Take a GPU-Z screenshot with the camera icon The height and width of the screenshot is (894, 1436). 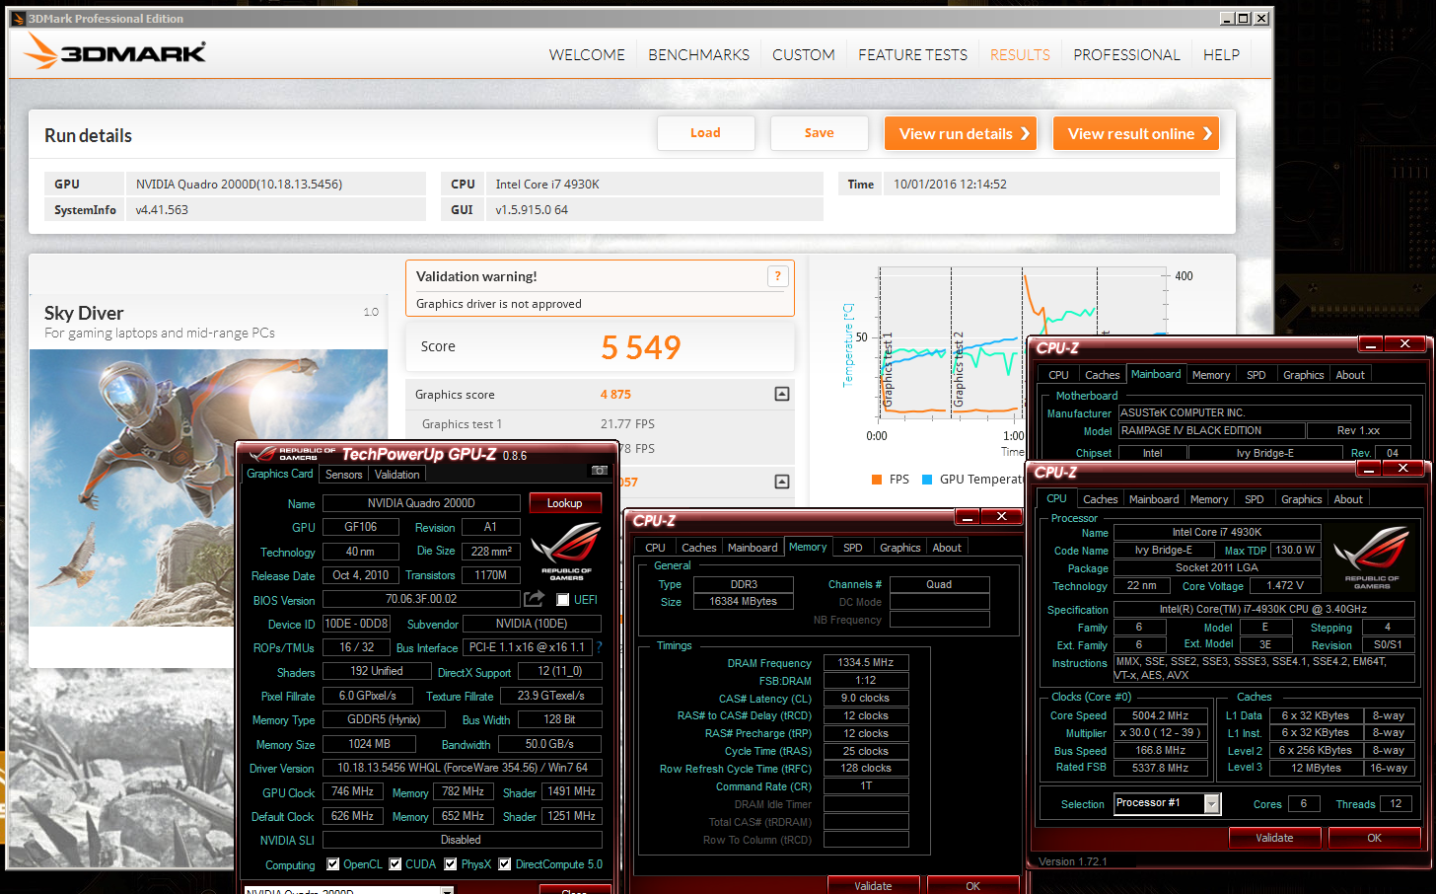598,471
